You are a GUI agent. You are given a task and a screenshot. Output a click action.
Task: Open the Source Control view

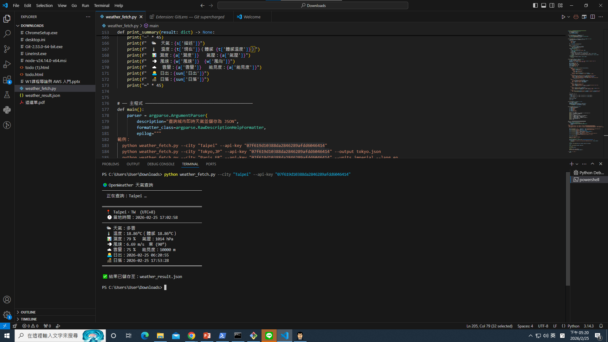[x=7, y=49]
